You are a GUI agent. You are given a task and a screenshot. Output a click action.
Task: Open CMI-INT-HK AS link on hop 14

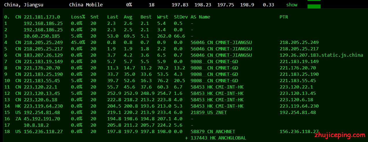point(217,106)
